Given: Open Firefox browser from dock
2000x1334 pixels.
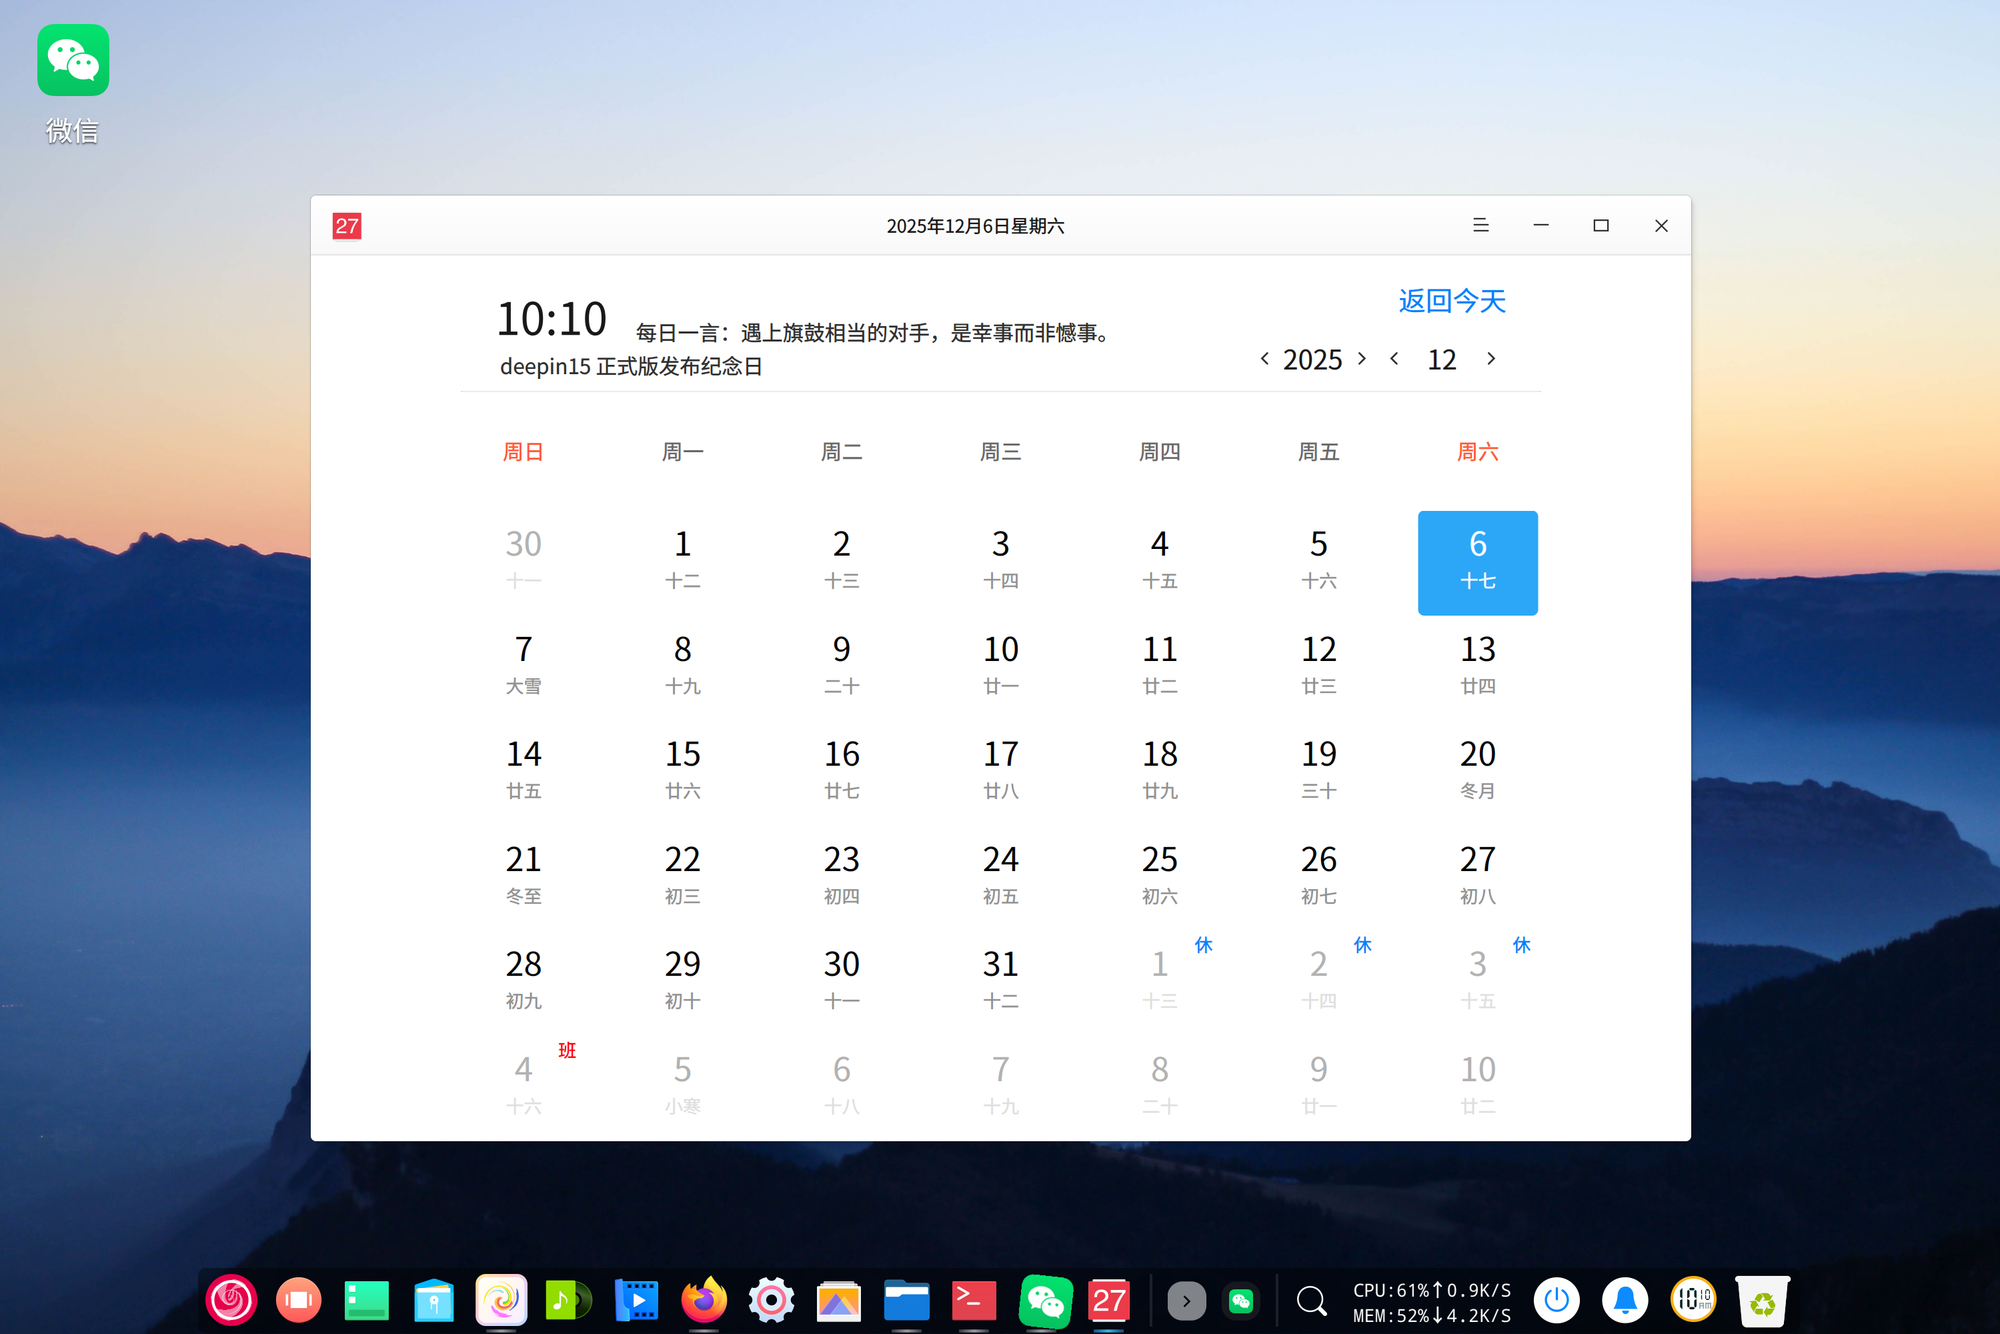Looking at the screenshot, I should [x=704, y=1299].
